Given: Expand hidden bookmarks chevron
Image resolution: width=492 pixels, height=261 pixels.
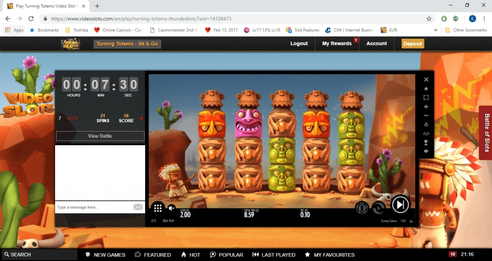Looking at the screenshot, I should coord(435,30).
